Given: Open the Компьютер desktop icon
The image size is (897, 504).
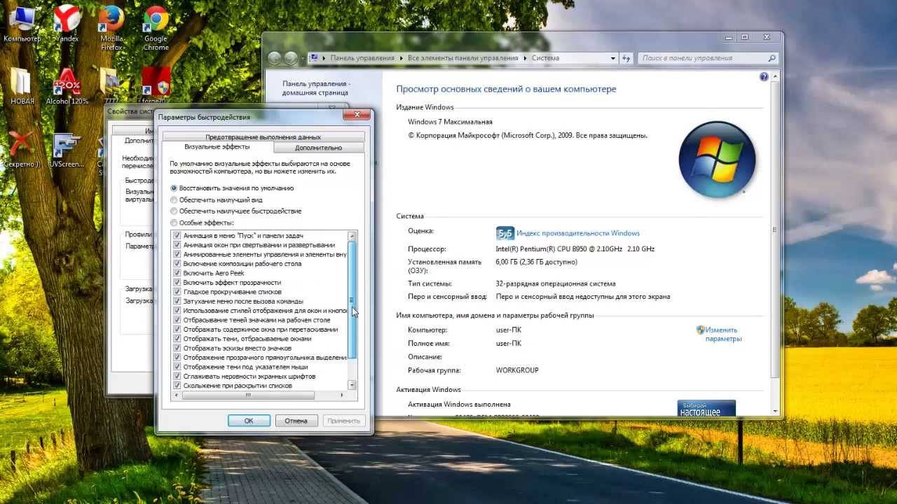Looking at the screenshot, I should [x=21, y=23].
